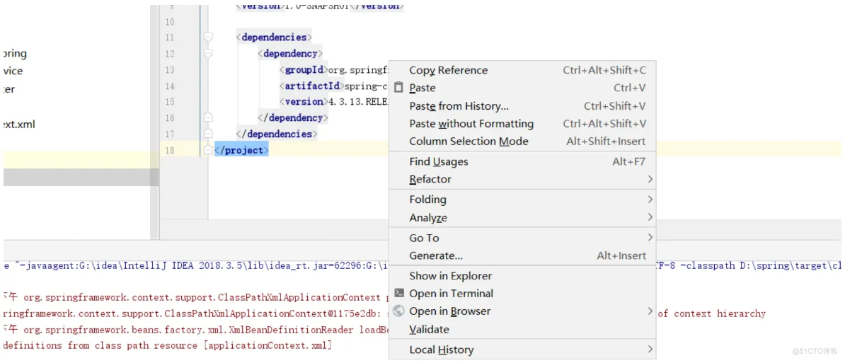Click the closing </dependency> tag on line 16
The image size is (845, 363).
pos(292,117)
